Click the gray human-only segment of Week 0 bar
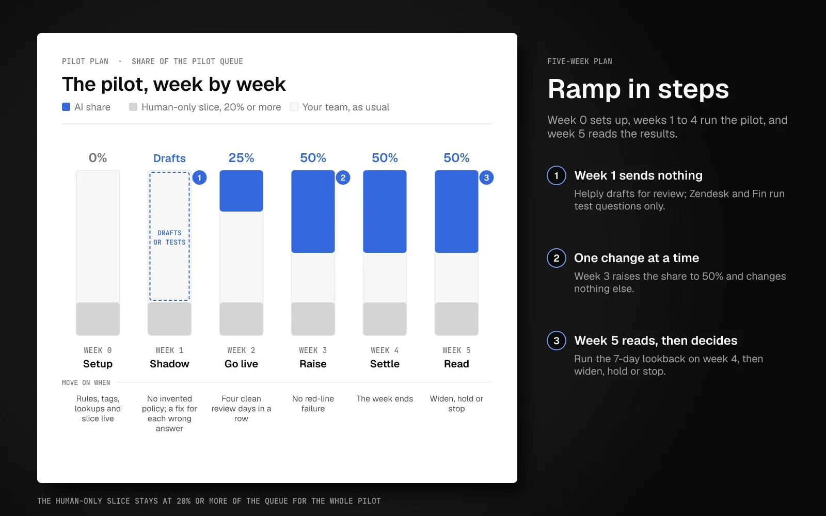Viewport: 826px width, 516px height. [98, 319]
